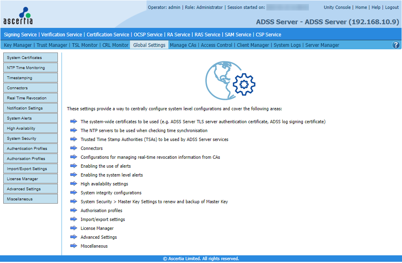Screen dimensions: 402x263
Task: Go to Authentication Profiles settings
Action: 30,149
